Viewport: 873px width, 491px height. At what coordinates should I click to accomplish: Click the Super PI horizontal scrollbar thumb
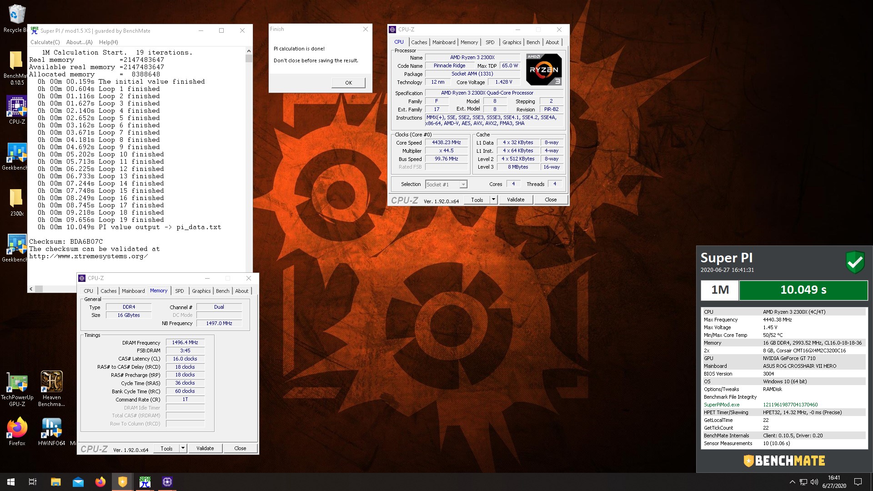tap(39, 289)
